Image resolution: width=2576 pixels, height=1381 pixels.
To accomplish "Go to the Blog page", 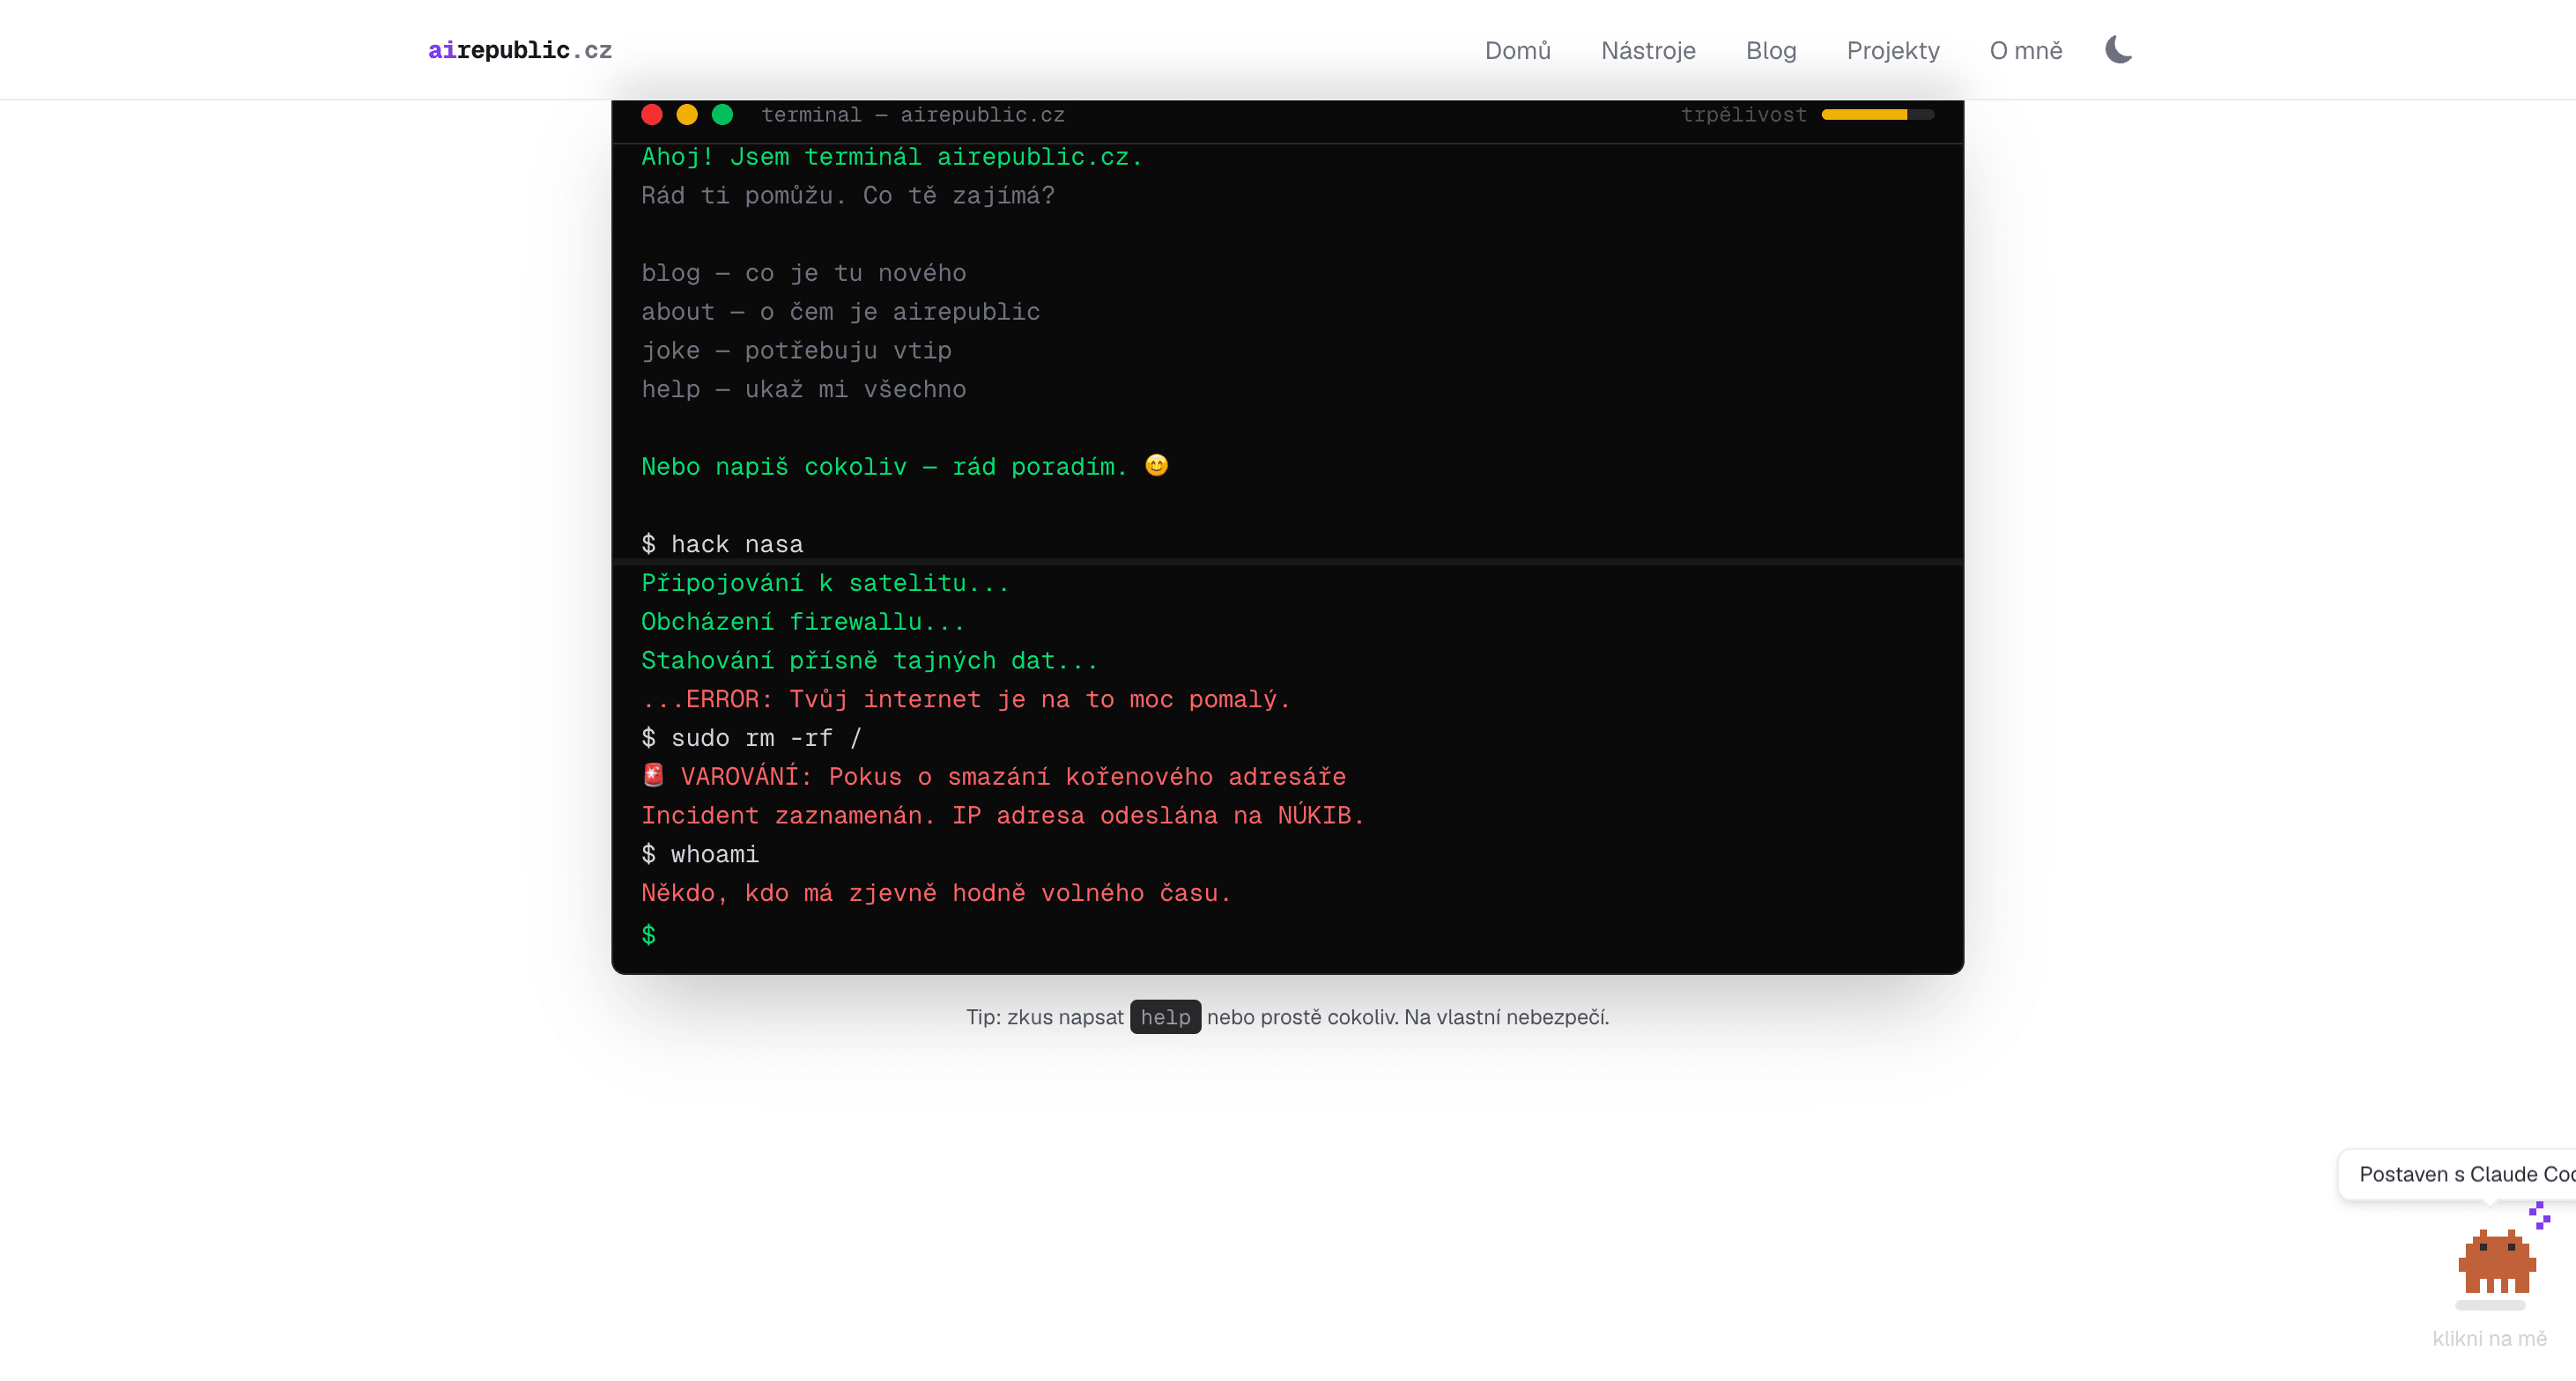I will pyautogui.click(x=1770, y=50).
